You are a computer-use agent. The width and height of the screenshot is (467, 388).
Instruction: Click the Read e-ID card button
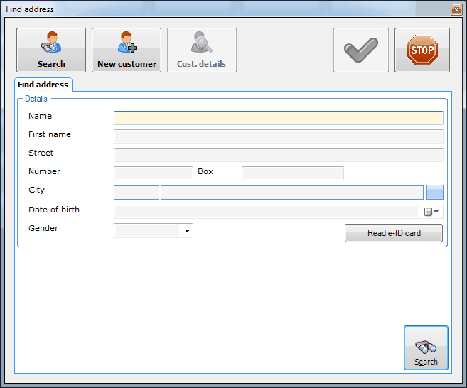(394, 233)
